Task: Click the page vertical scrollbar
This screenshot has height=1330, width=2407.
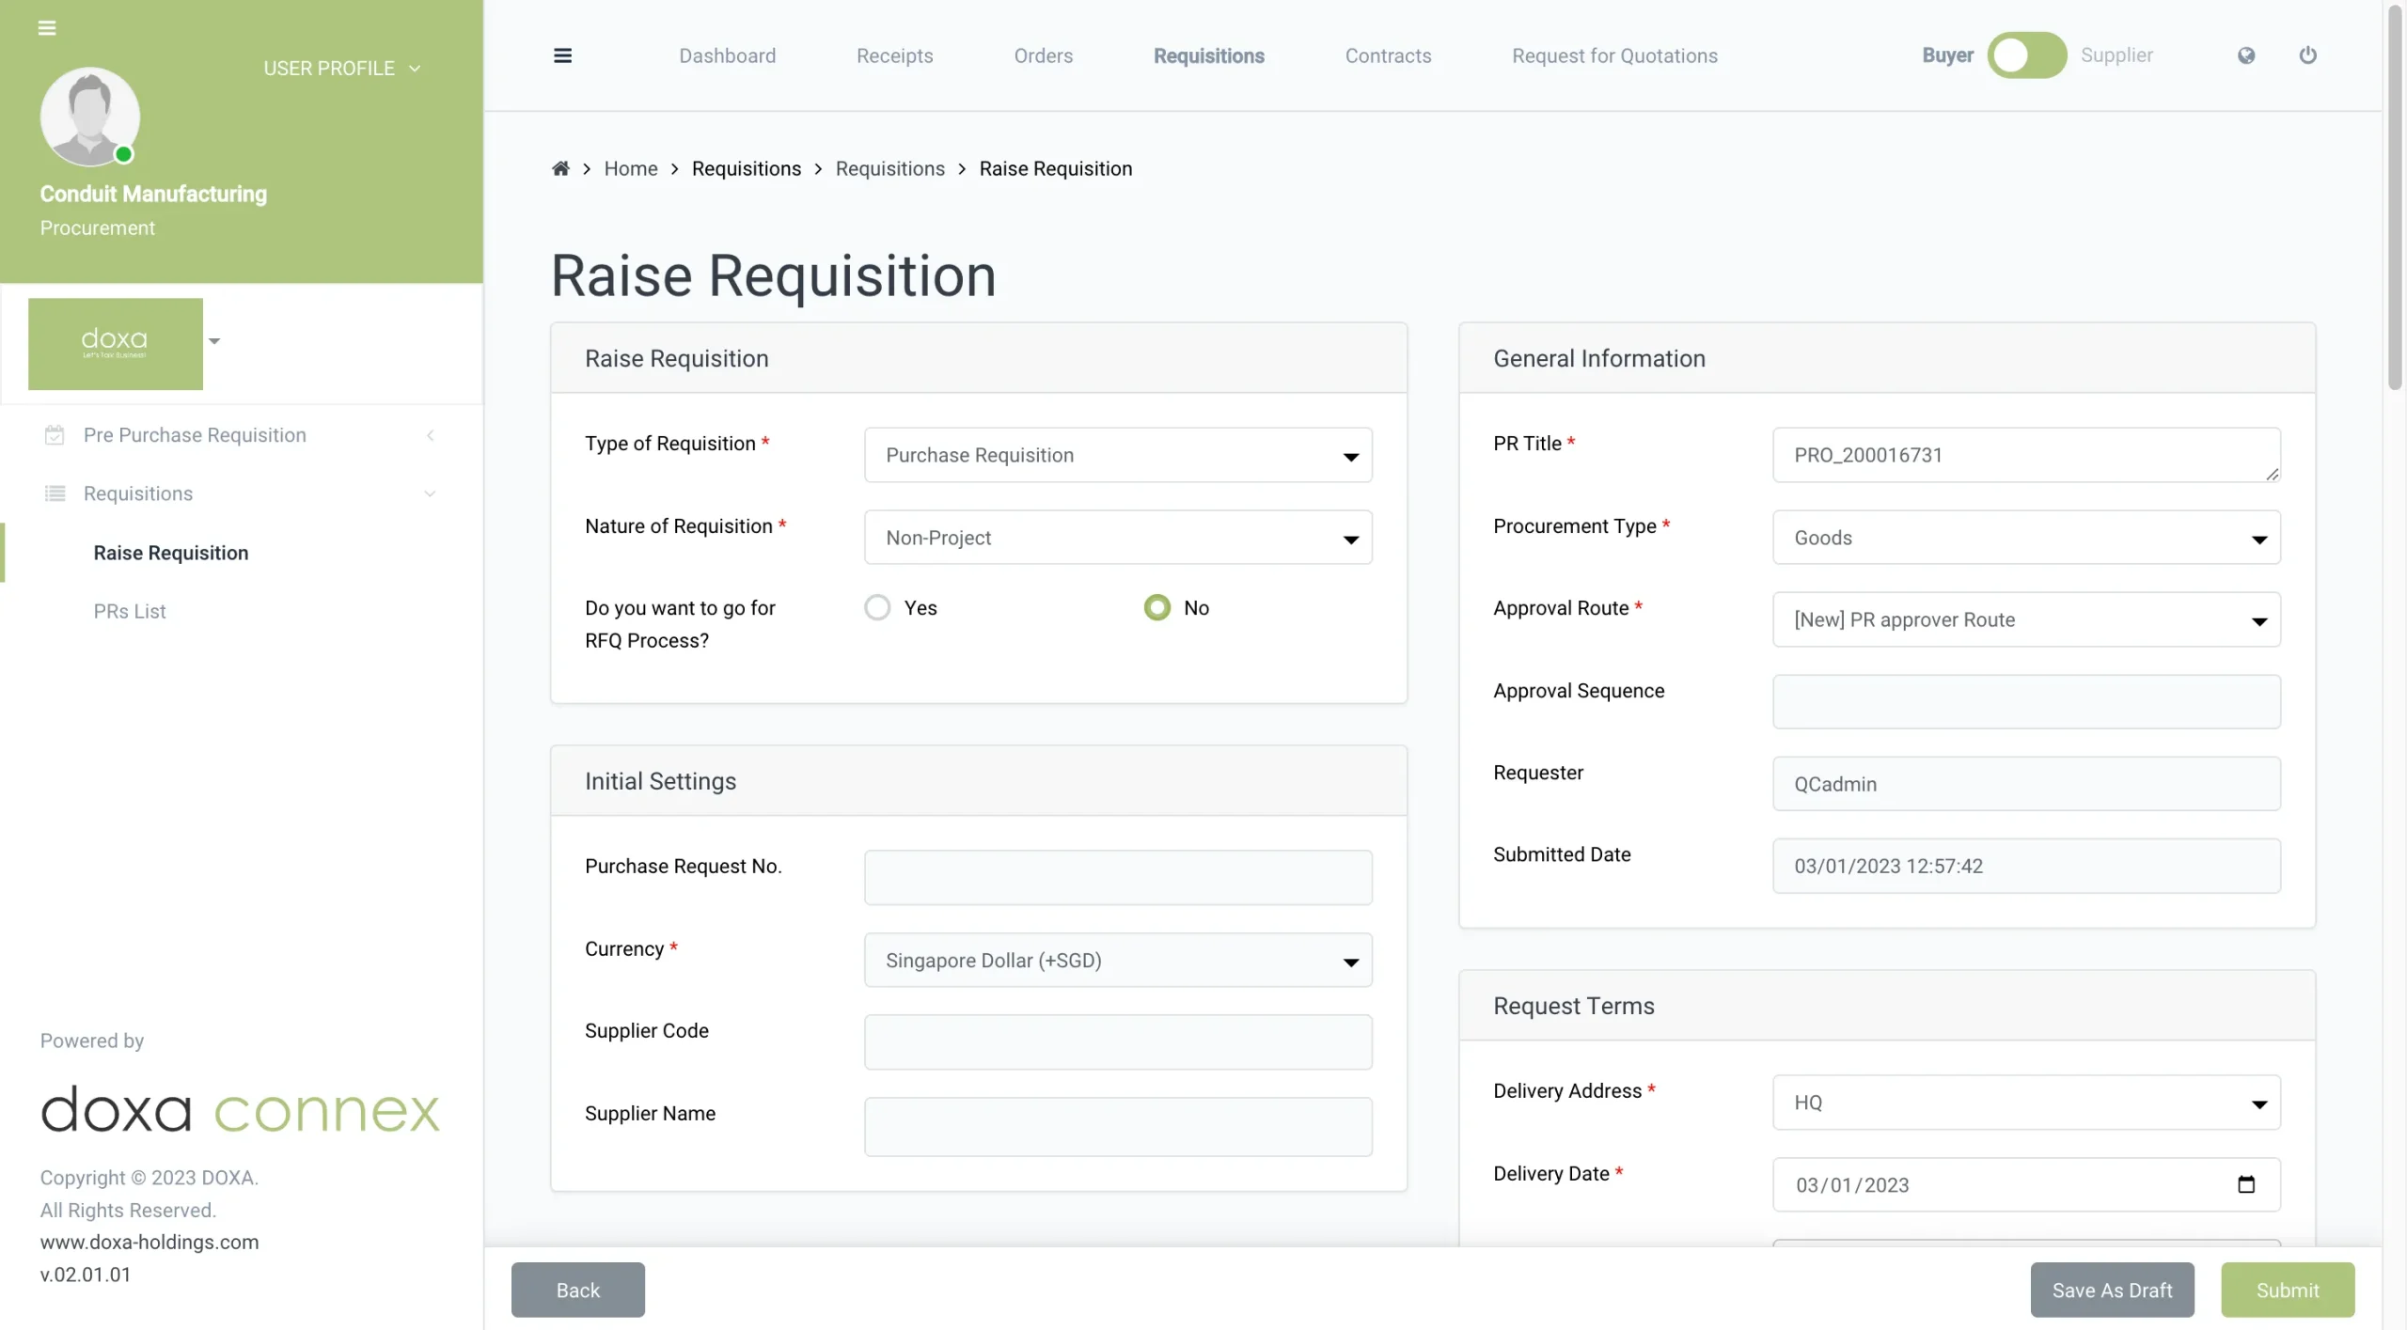Action: [2394, 197]
